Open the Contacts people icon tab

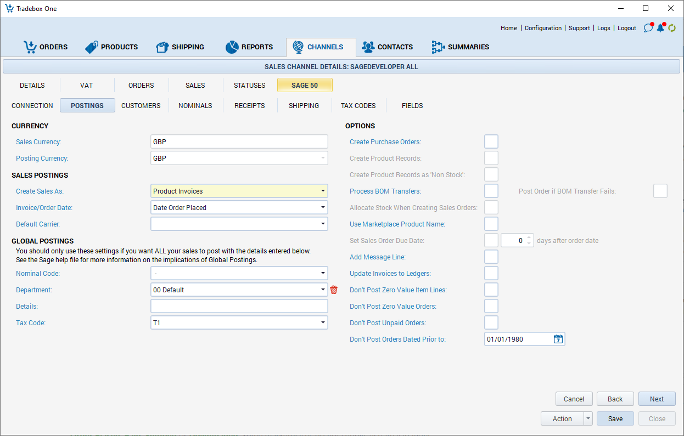tap(387, 47)
